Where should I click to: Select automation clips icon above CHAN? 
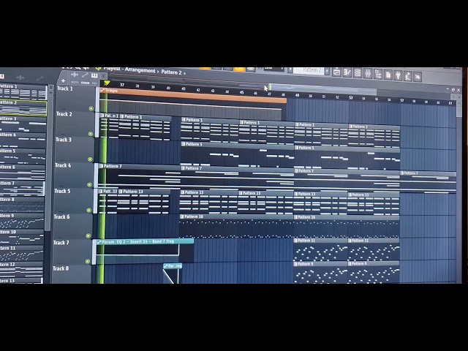(x=85, y=75)
